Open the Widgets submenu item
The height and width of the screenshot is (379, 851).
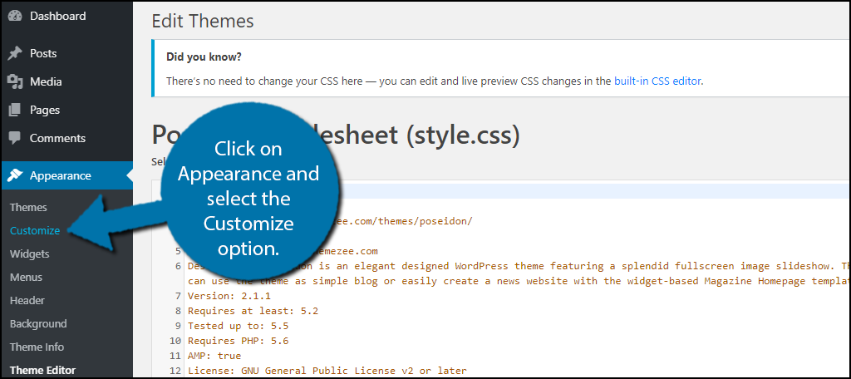coord(30,253)
